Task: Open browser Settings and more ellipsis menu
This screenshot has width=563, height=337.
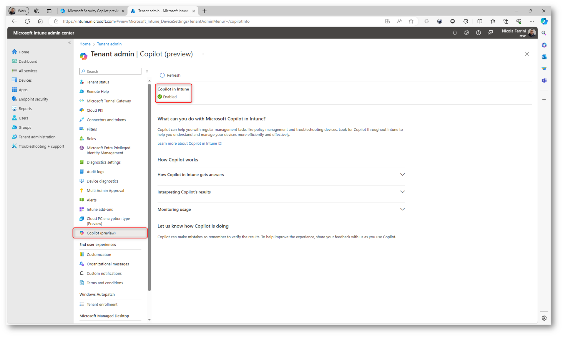Action: (532, 21)
